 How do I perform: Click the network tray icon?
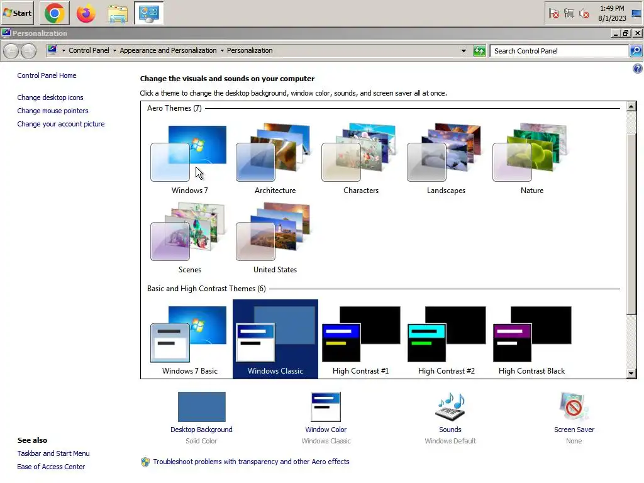(569, 14)
